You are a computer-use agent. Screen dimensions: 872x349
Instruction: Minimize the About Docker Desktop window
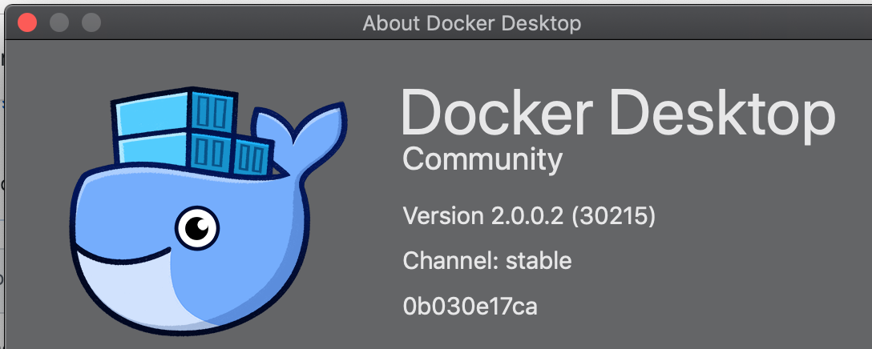(x=59, y=22)
